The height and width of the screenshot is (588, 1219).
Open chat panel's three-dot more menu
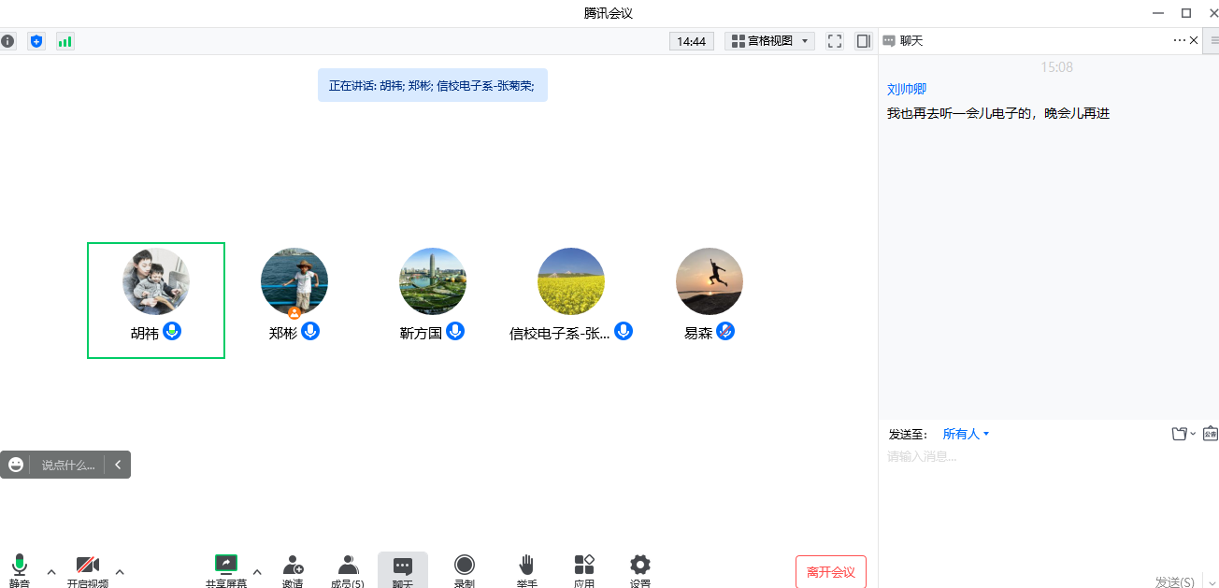(1179, 40)
